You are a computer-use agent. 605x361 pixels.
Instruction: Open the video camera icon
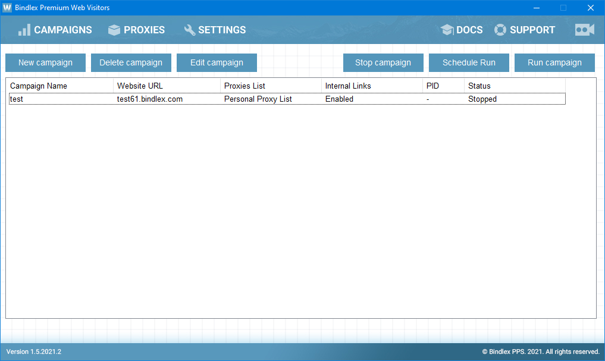click(584, 30)
